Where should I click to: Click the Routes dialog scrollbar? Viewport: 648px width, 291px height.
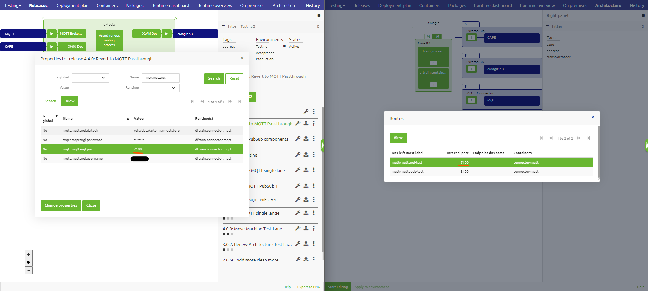click(x=599, y=152)
